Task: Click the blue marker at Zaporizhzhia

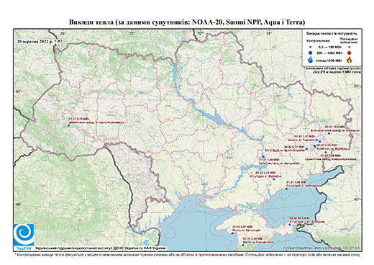Action: (x=263, y=156)
